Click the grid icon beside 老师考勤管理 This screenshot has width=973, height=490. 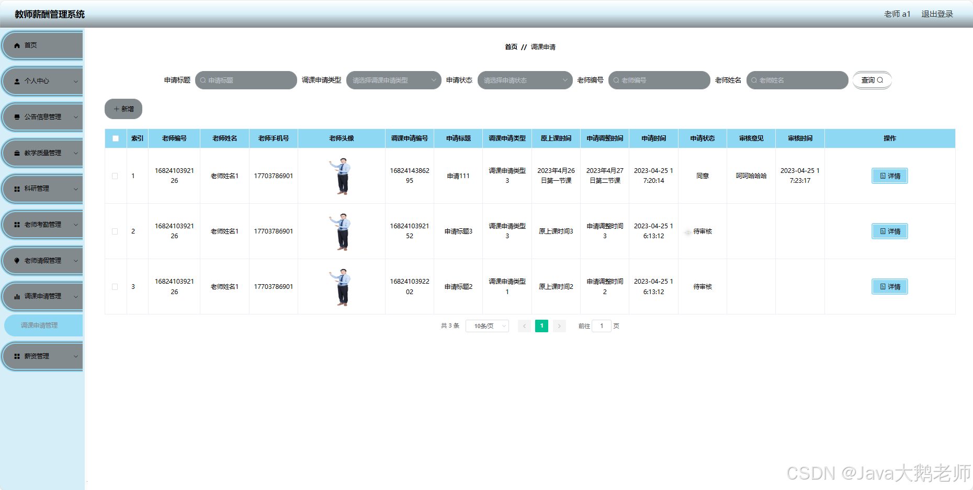tap(17, 225)
